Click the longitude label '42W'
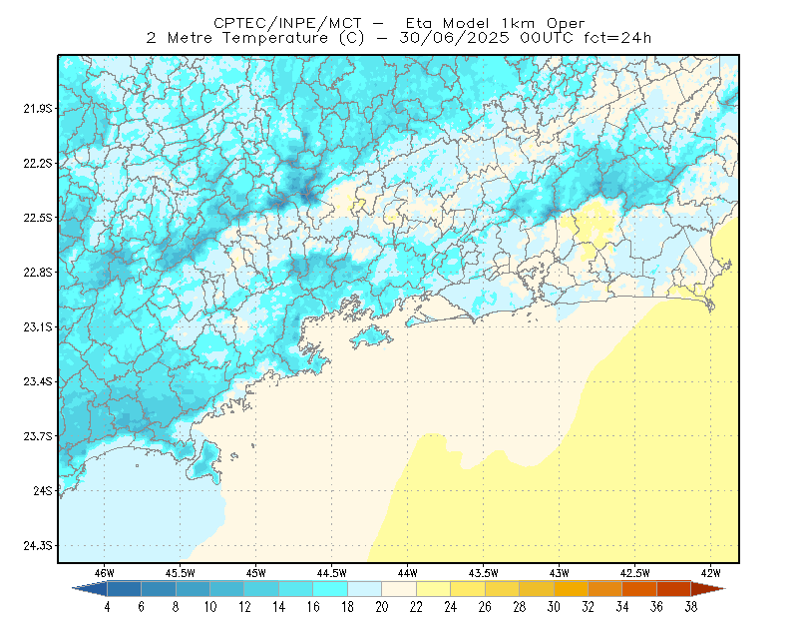This screenshot has width=798, height=617. [x=711, y=573]
